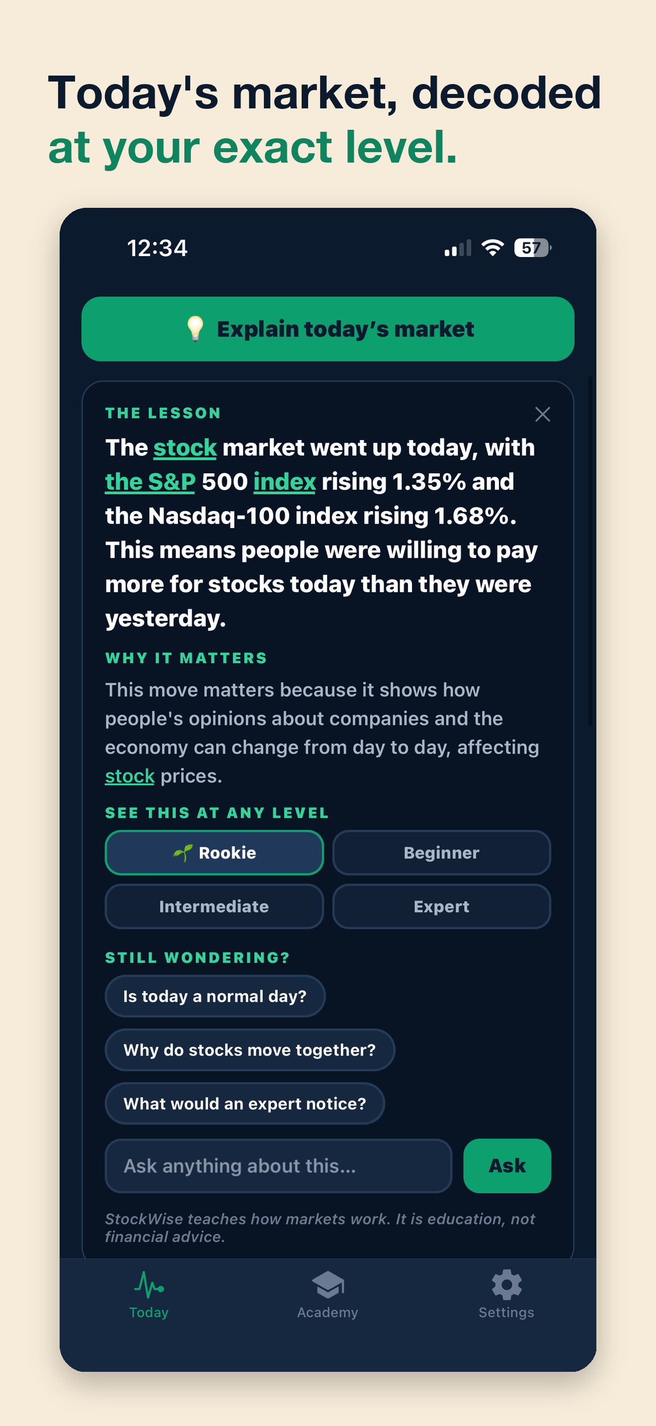Select the Expert level option
The height and width of the screenshot is (1426, 656).
coord(441,906)
